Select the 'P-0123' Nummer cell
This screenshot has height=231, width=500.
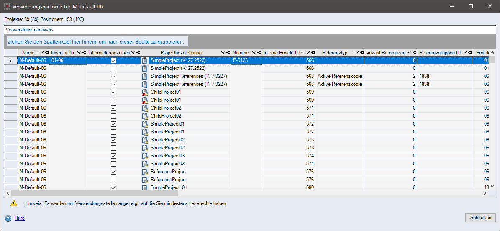246,60
